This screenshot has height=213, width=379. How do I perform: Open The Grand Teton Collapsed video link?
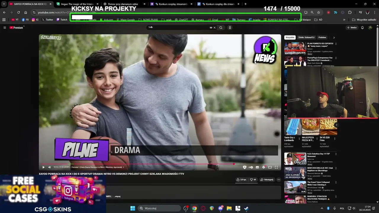(318, 183)
